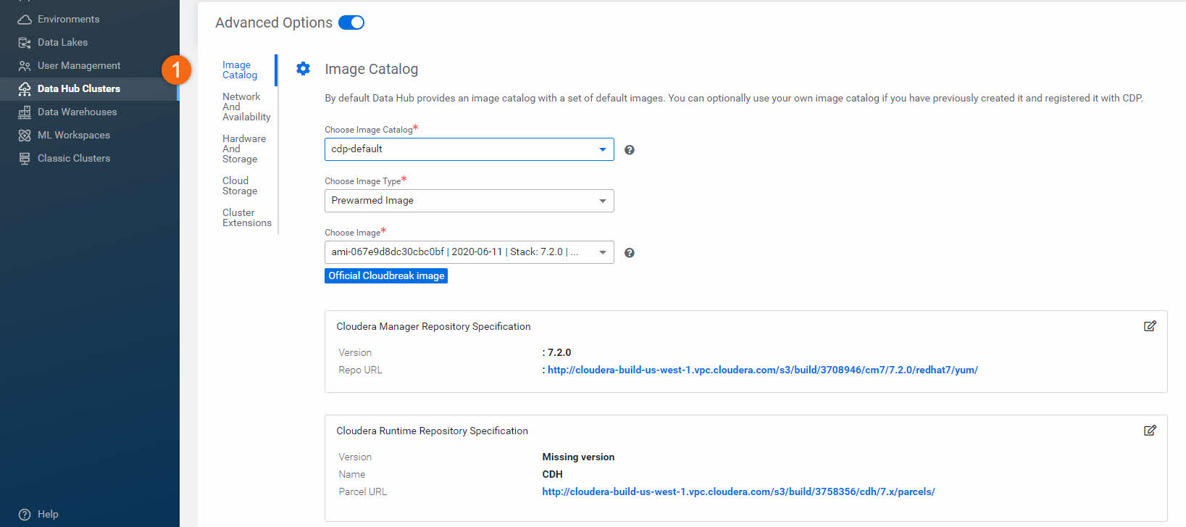
Task: Open the Cloudera Manager Repo URL link
Action: pyautogui.click(x=762, y=370)
